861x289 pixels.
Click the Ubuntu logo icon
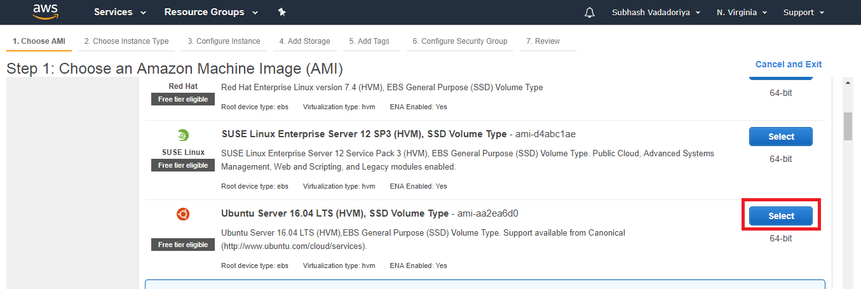point(183,215)
